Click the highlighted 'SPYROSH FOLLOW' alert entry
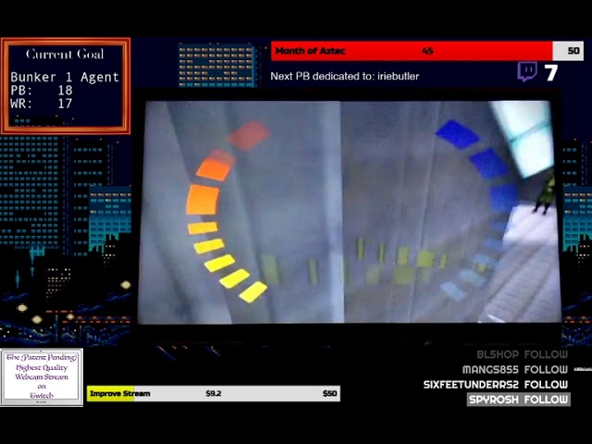The image size is (592, 444). (x=518, y=400)
